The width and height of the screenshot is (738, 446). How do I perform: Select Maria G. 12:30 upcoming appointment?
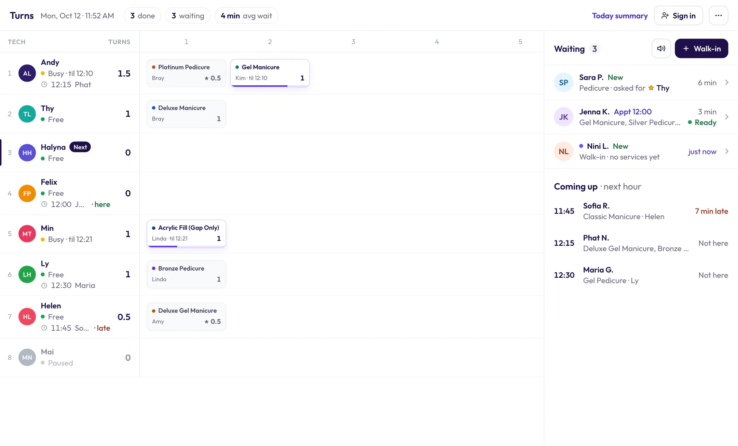[641, 275]
